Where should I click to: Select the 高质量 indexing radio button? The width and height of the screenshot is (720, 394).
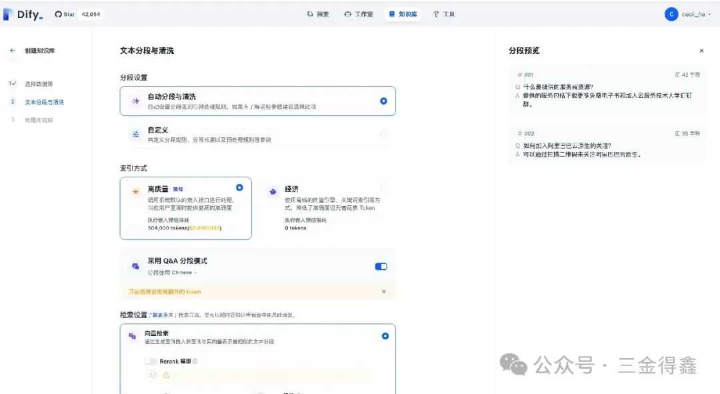coord(239,187)
